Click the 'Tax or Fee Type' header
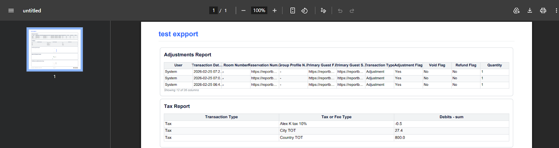Viewport: 559px width, 148px height. click(x=336, y=117)
